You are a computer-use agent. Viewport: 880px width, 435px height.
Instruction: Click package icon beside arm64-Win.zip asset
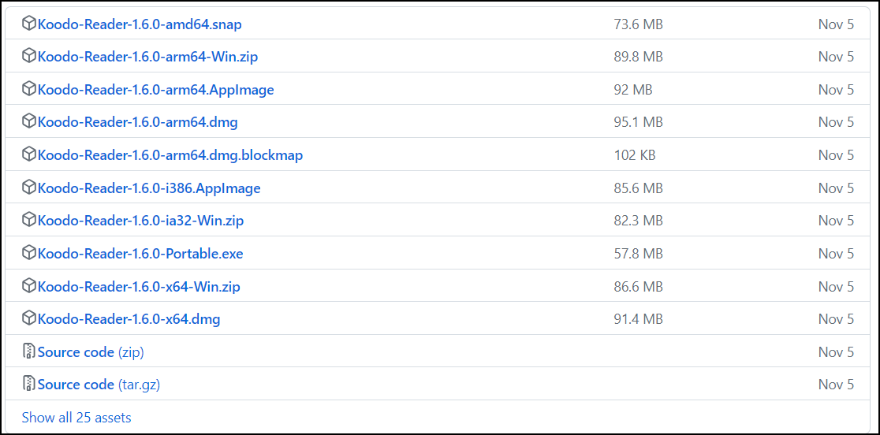point(28,57)
